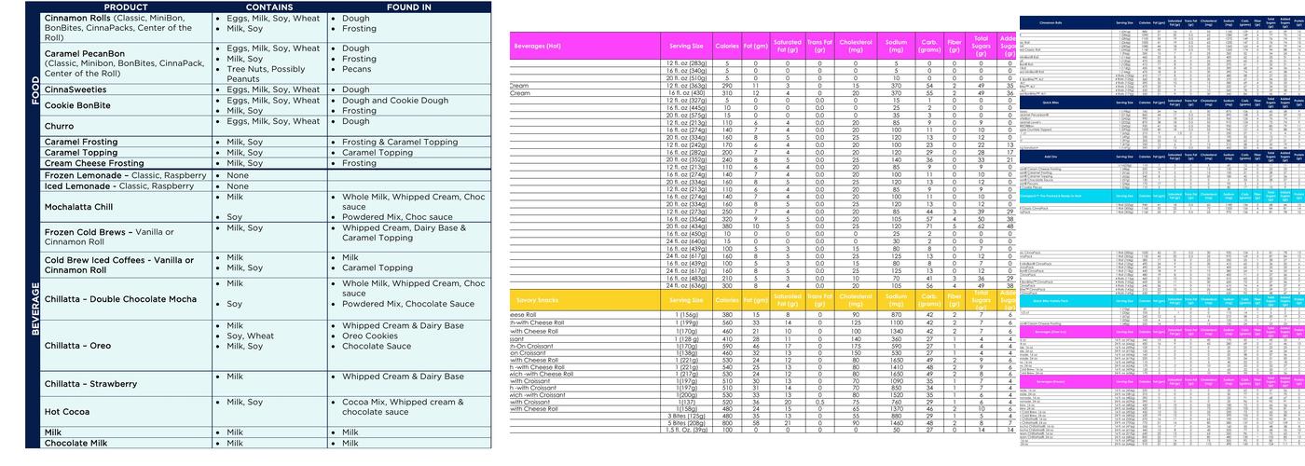Select 'Cocoa Mix, Whipped cream & chocolate sauce' text
Image resolution: width=1305 pixels, height=466 pixels.
click(x=403, y=407)
